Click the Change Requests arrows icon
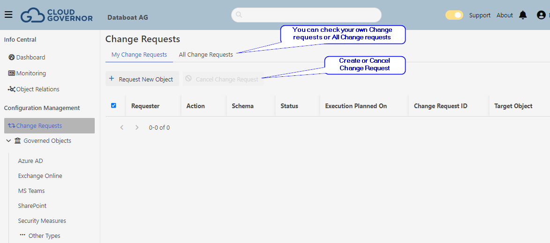Image resolution: width=550 pixels, height=243 pixels. (12, 125)
